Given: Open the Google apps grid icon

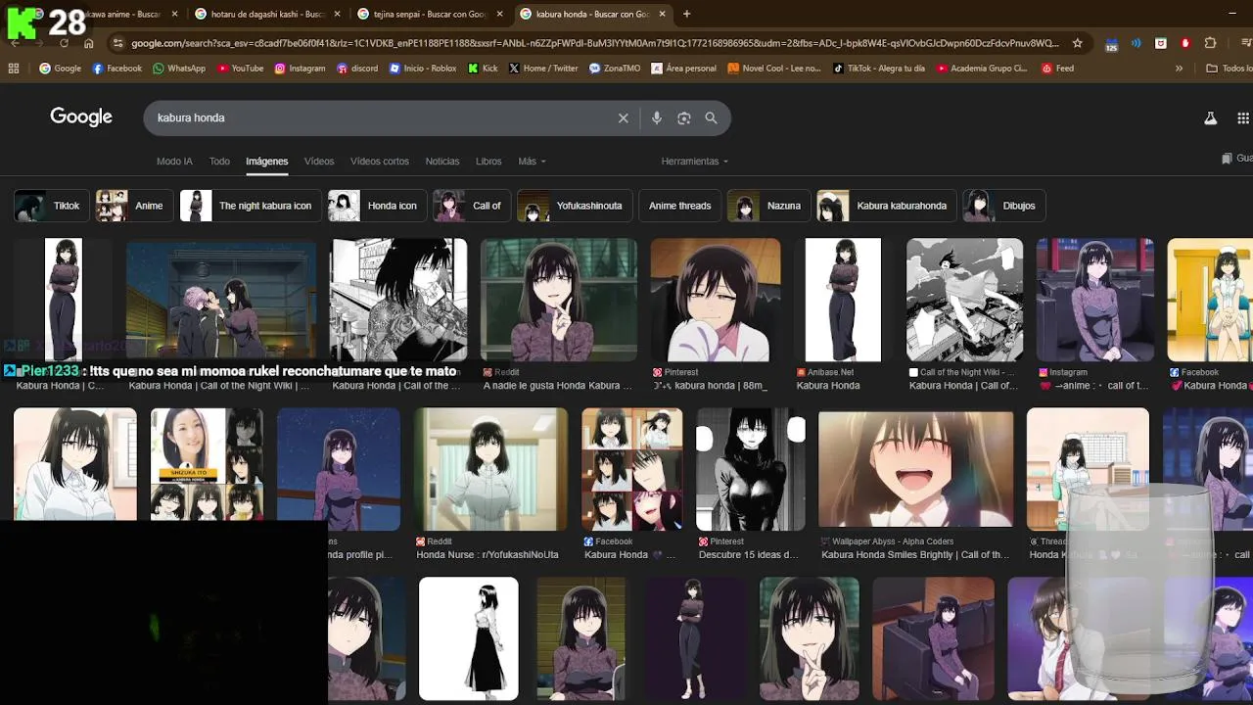Looking at the screenshot, I should [x=1243, y=118].
